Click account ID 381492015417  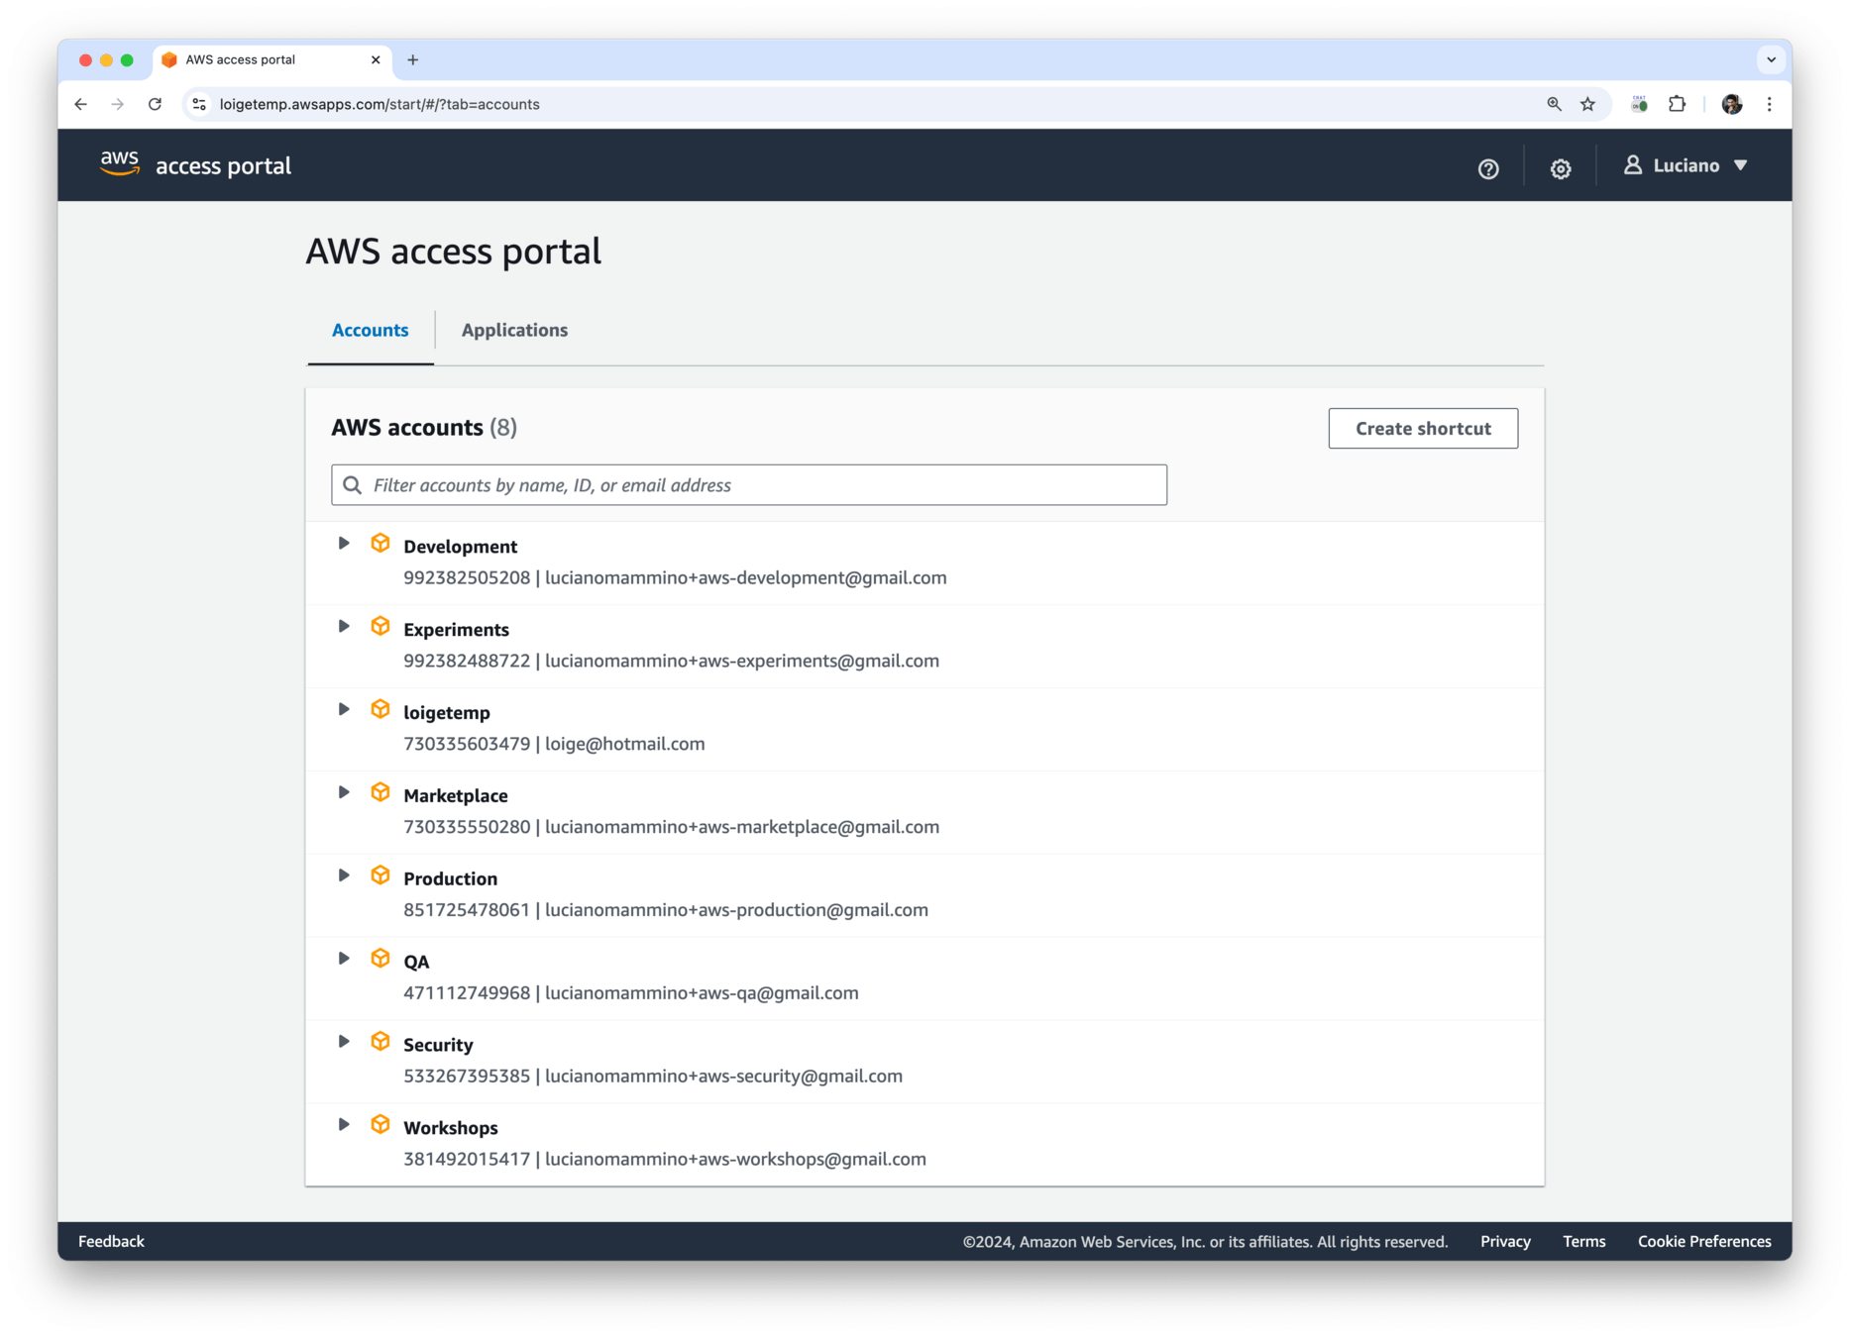tap(467, 1159)
